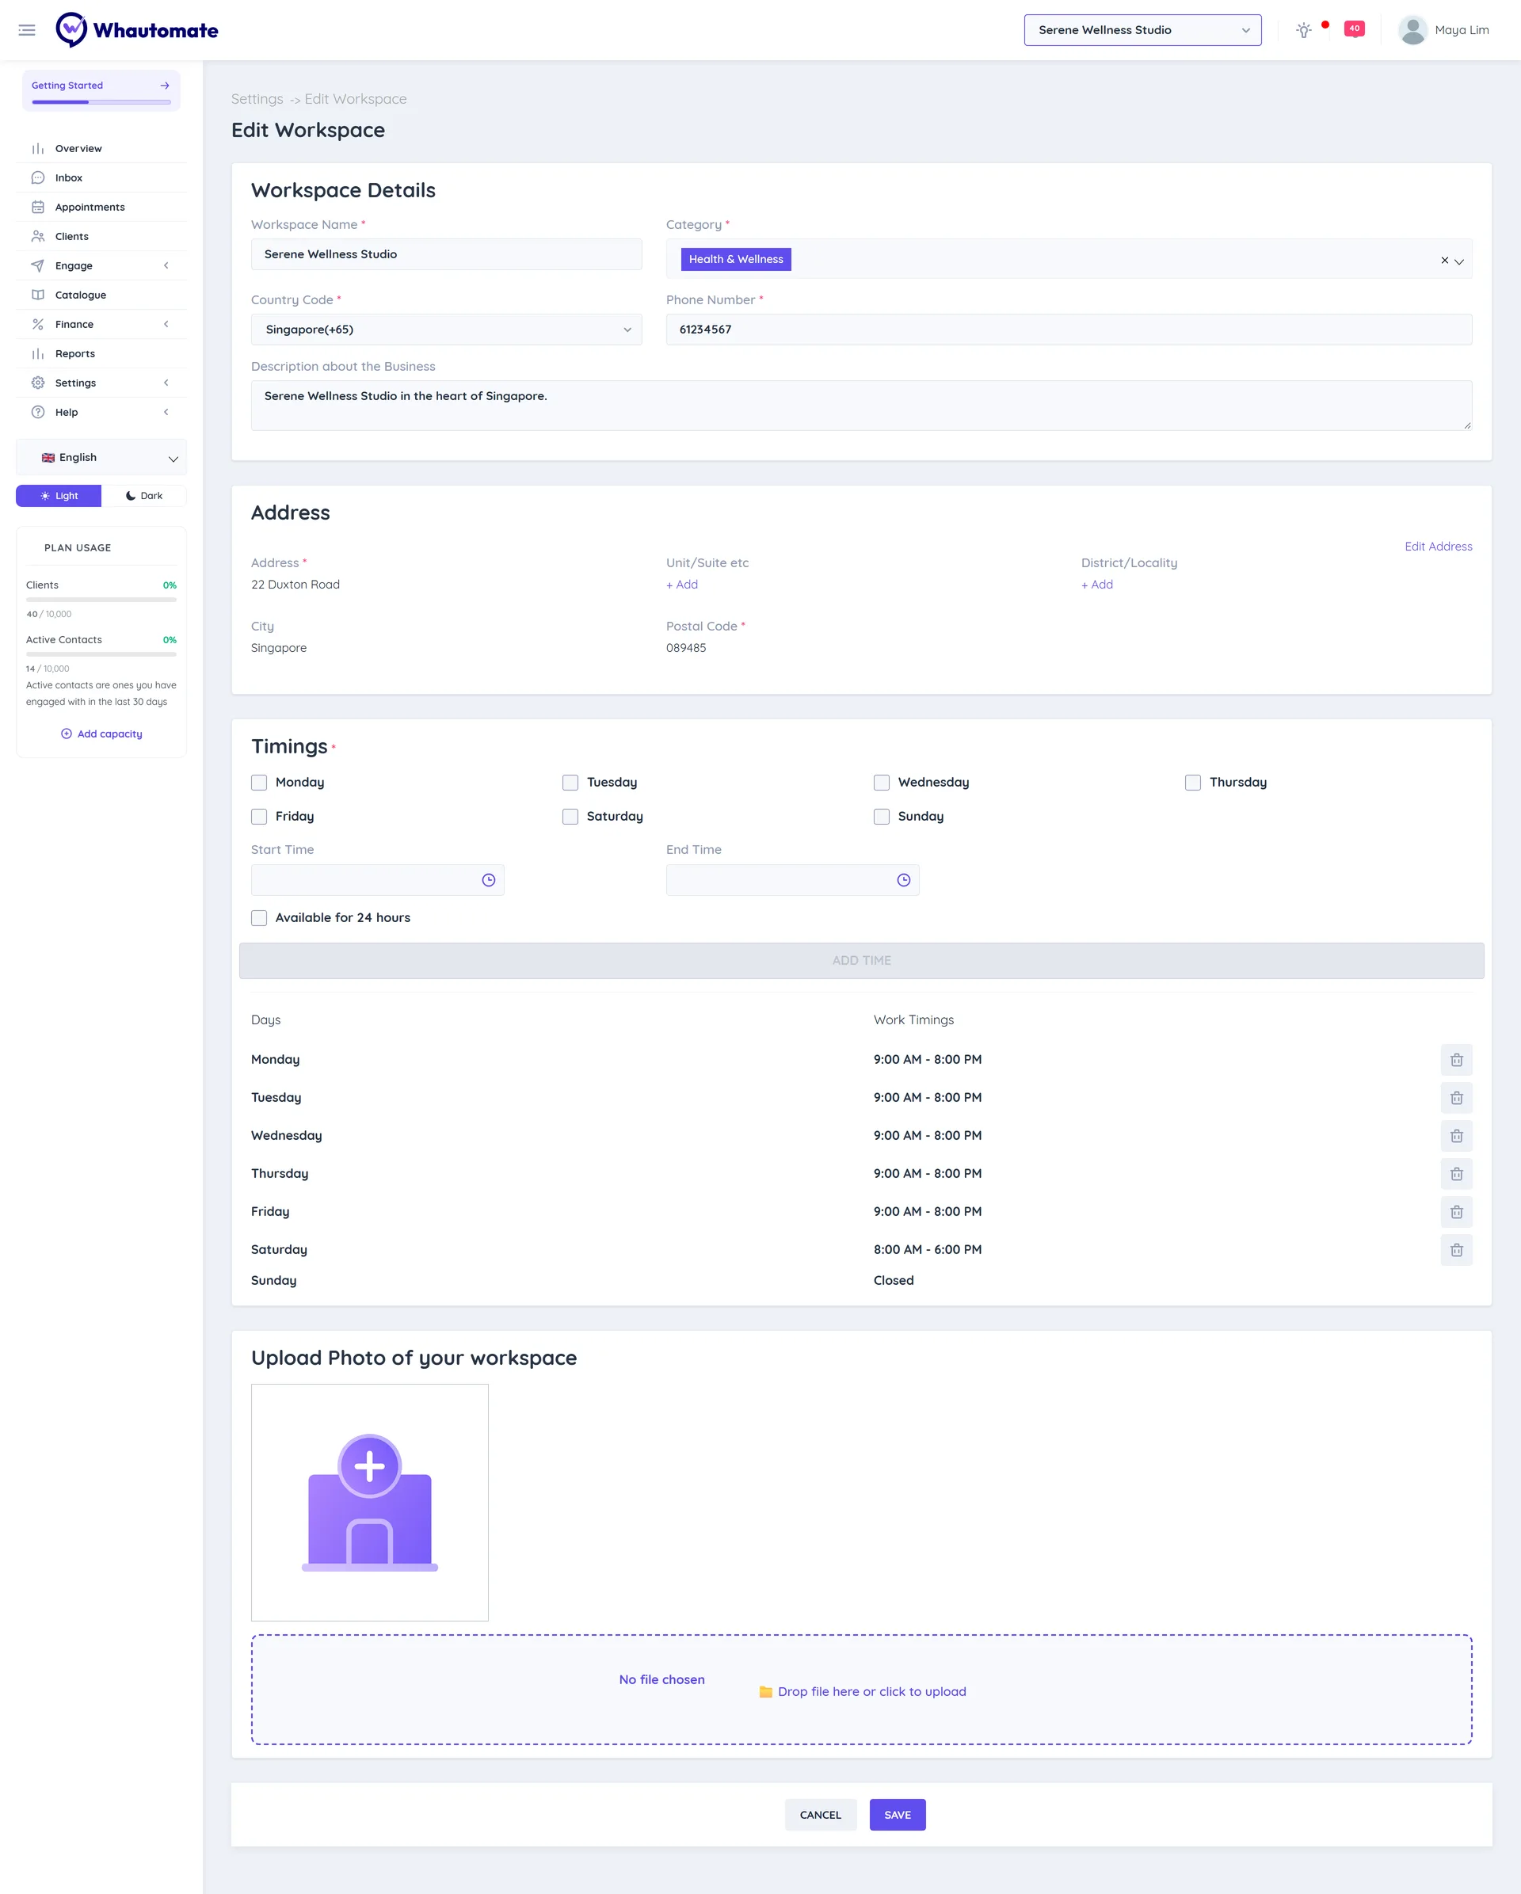The width and height of the screenshot is (1521, 1894).
Task: Click the Settings breadcrumb link
Action: (x=257, y=99)
